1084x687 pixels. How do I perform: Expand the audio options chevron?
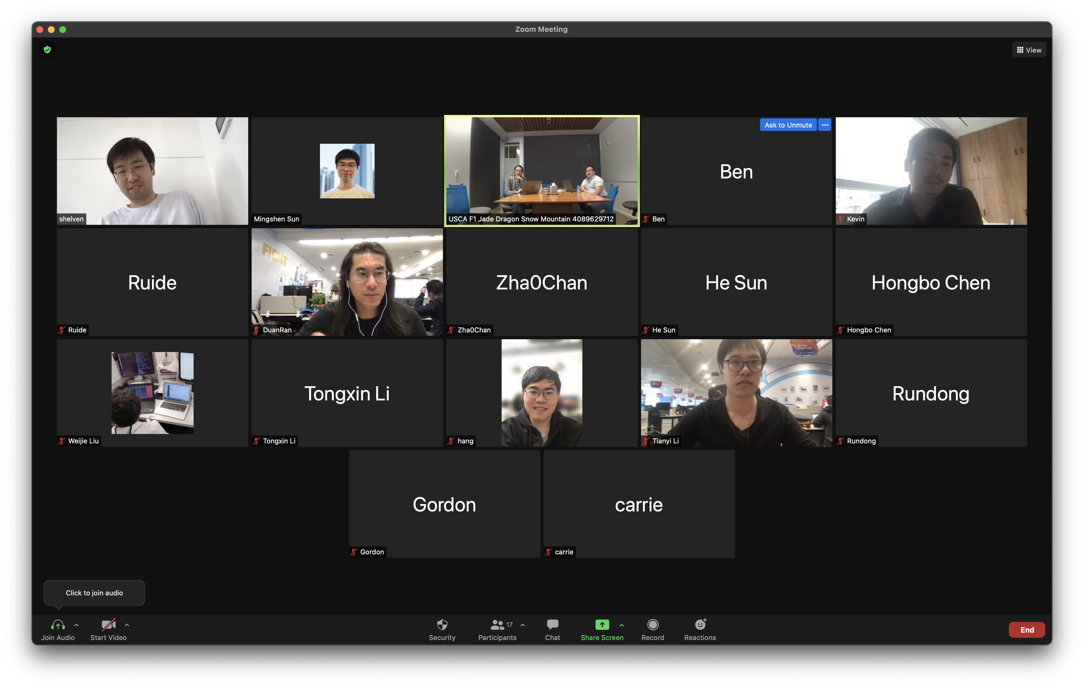click(x=77, y=625)
